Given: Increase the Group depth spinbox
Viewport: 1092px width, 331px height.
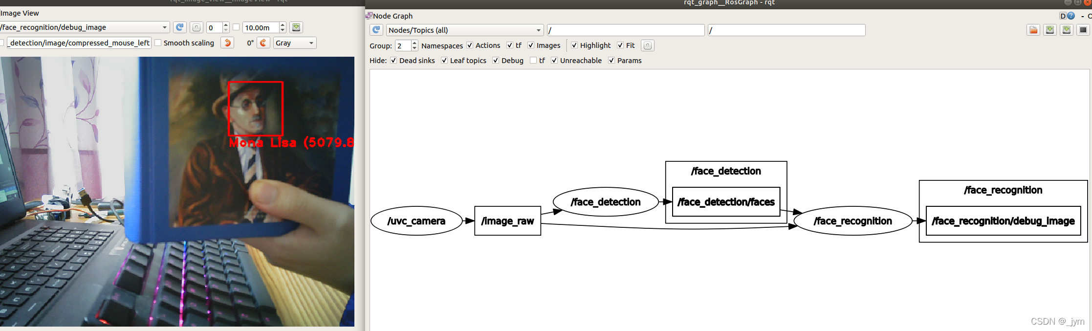Looking at the screenshot, I should 415,43.
